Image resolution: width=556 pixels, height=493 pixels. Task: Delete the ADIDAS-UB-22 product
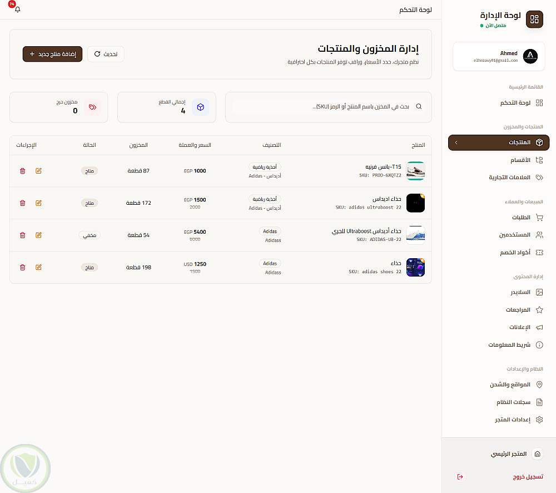click(x=23, y=235)
